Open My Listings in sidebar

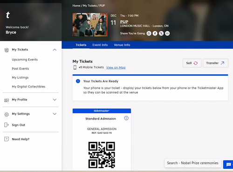20,78
